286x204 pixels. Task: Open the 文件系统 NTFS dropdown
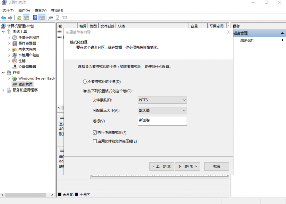[162, 100]
